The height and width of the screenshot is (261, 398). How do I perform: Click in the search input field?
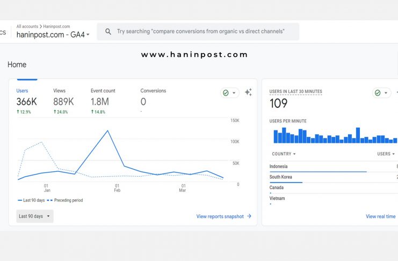coord(204,32)
